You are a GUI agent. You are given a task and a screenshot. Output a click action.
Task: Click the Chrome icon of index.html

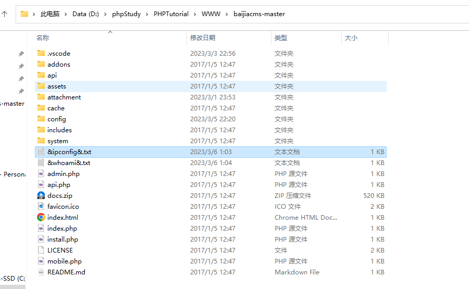(x=41, y=217)
